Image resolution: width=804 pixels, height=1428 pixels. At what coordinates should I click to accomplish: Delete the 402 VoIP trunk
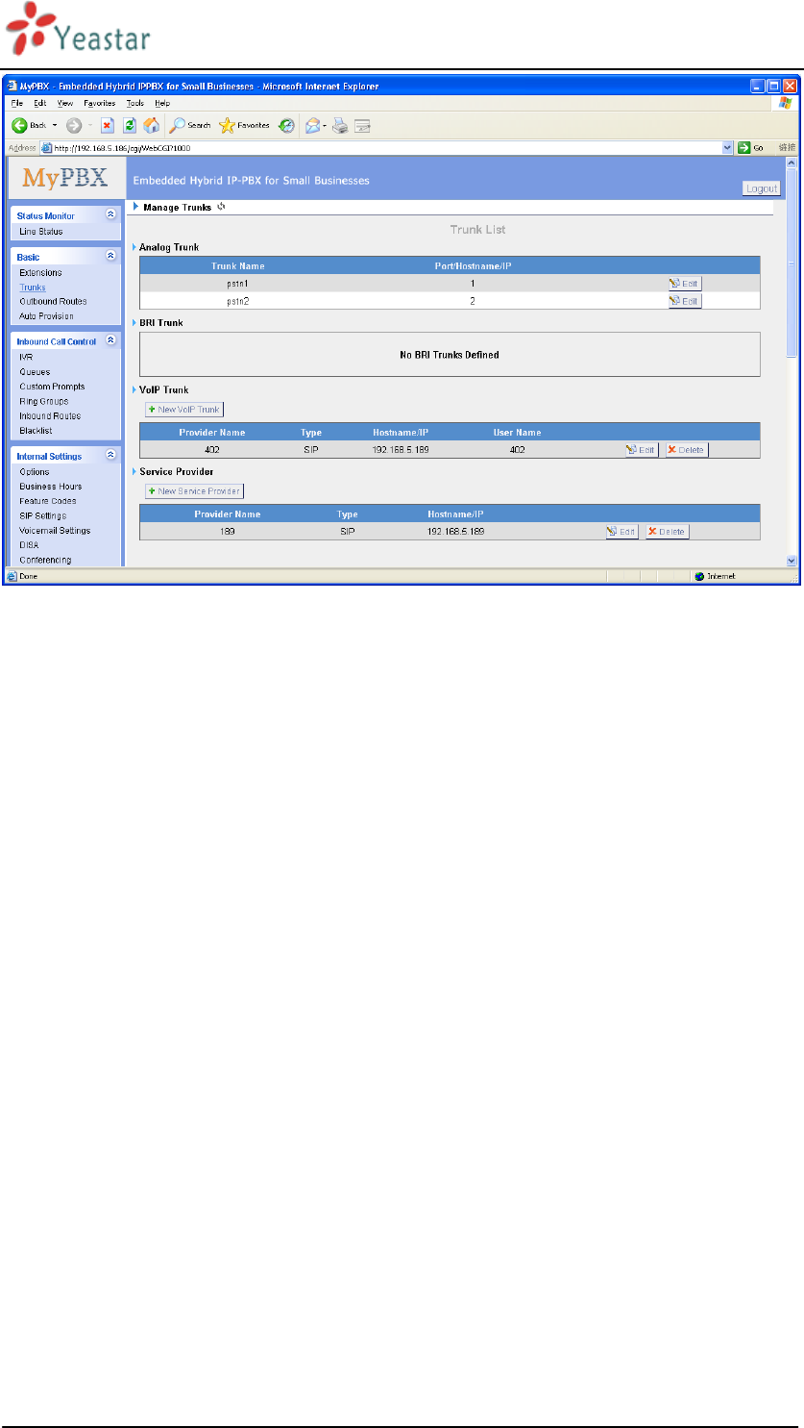[x=687, y=450]
